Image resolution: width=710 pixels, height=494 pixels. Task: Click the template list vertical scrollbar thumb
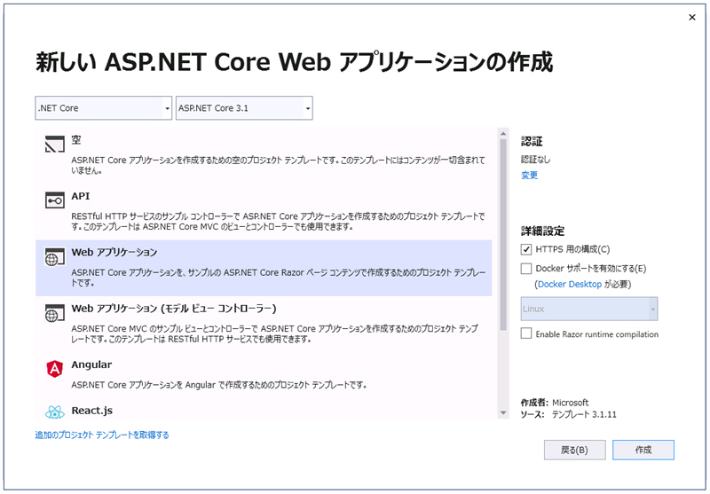pyautogui.click(x=503, y=234)
